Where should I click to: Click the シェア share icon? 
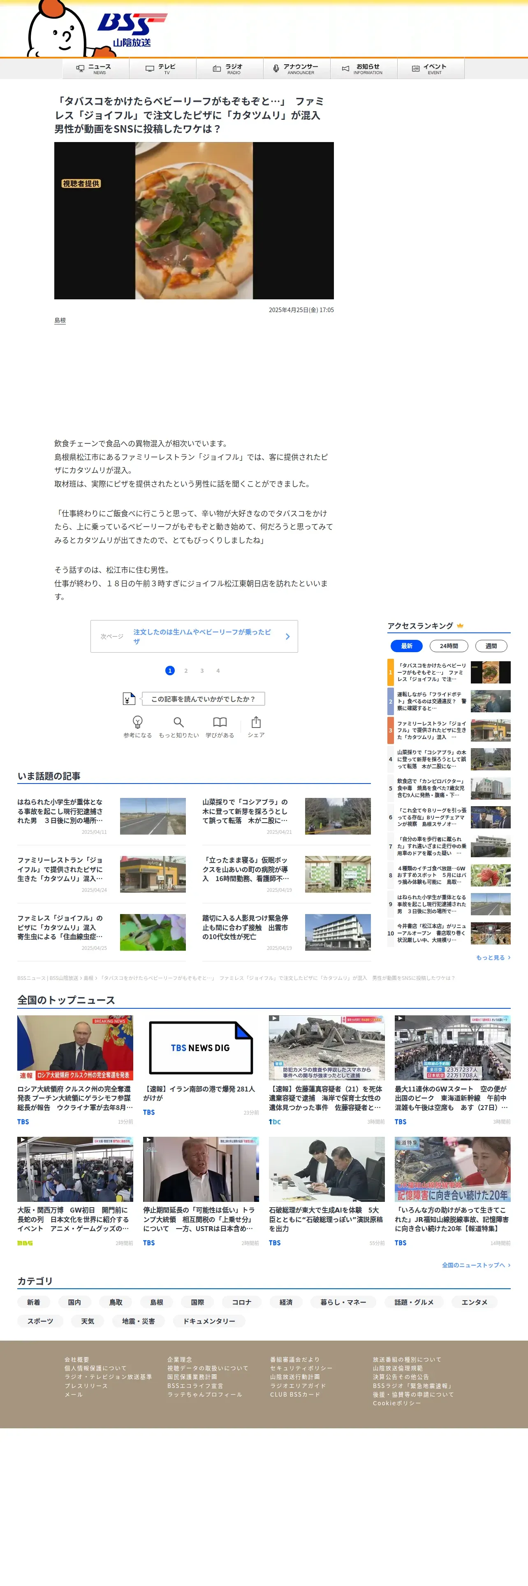[x=256, y=722]
